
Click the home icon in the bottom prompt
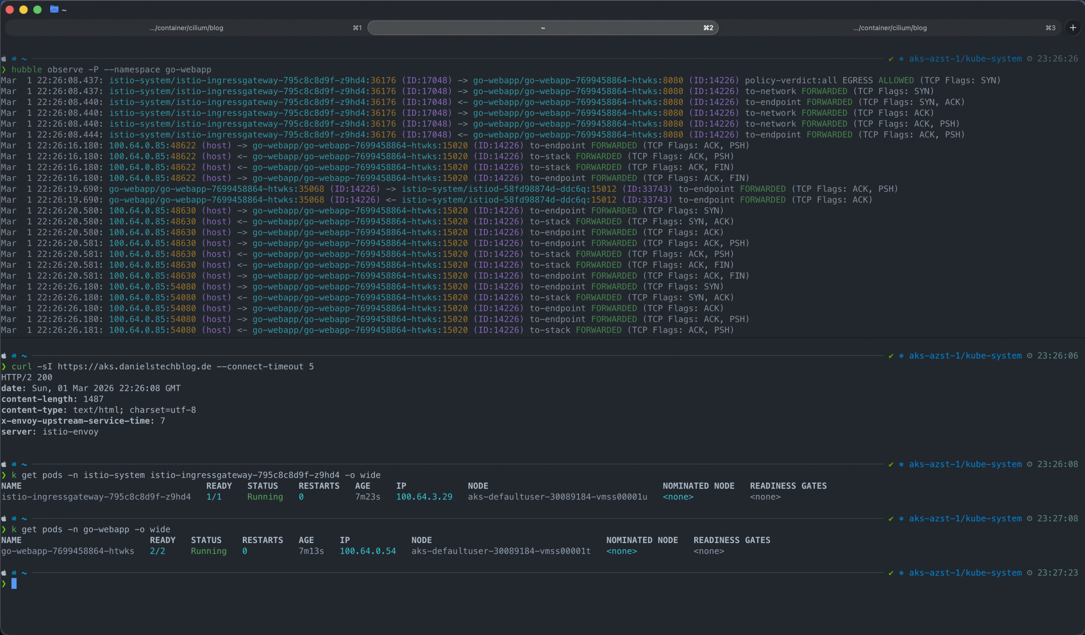(x=14, y=573)
